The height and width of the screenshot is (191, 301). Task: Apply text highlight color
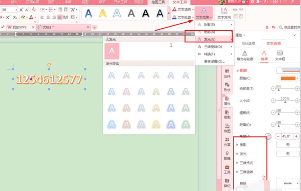pyautogui.click(x=23, y=17)
